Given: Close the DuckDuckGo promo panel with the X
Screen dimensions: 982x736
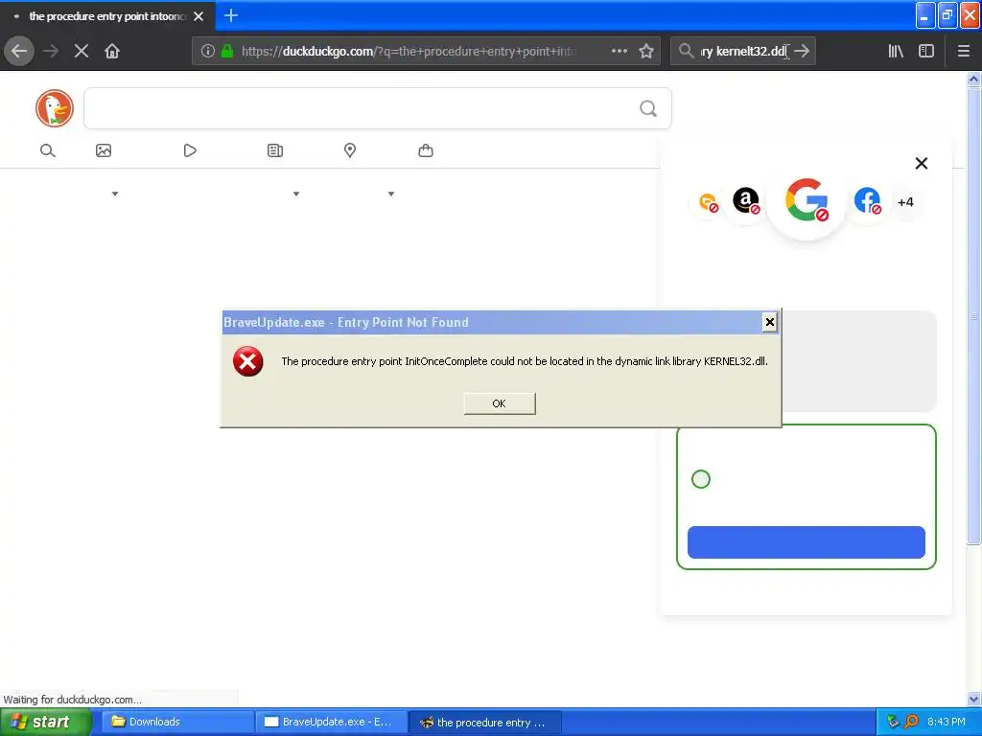Looking at the screenshot, I should pyautogui.click(x=922, y=163).
